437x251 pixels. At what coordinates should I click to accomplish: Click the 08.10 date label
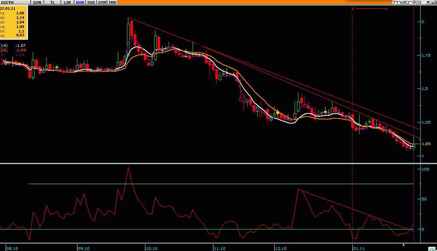pyautogui.click(x=12, y=248)
